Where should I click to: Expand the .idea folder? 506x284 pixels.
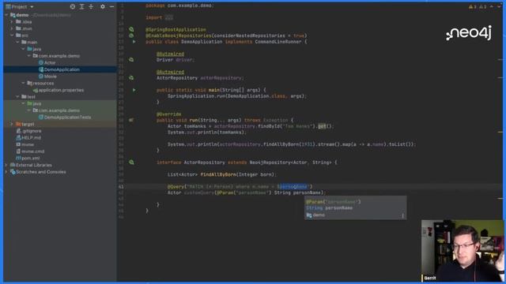(x=13, y=22)
